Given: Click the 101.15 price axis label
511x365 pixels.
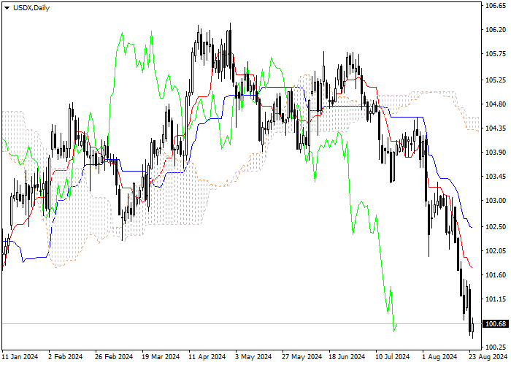Looking at the screenshot, I should pos(496,299).
